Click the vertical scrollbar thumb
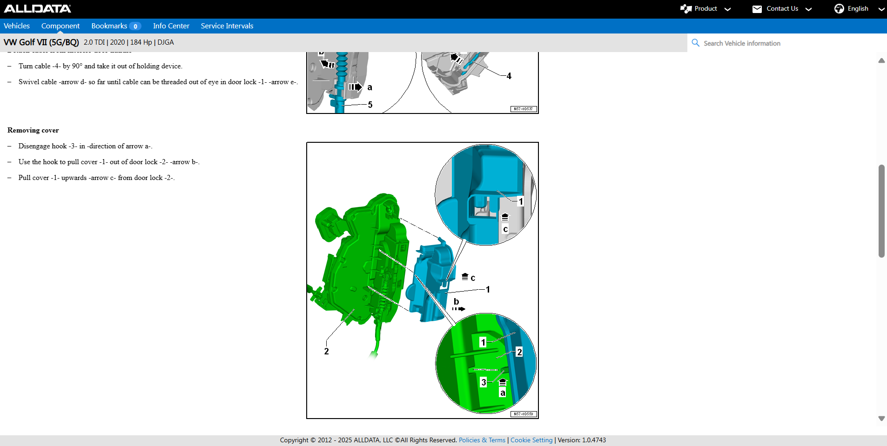Viewport: 887px width, 446px height. [881, 211]
